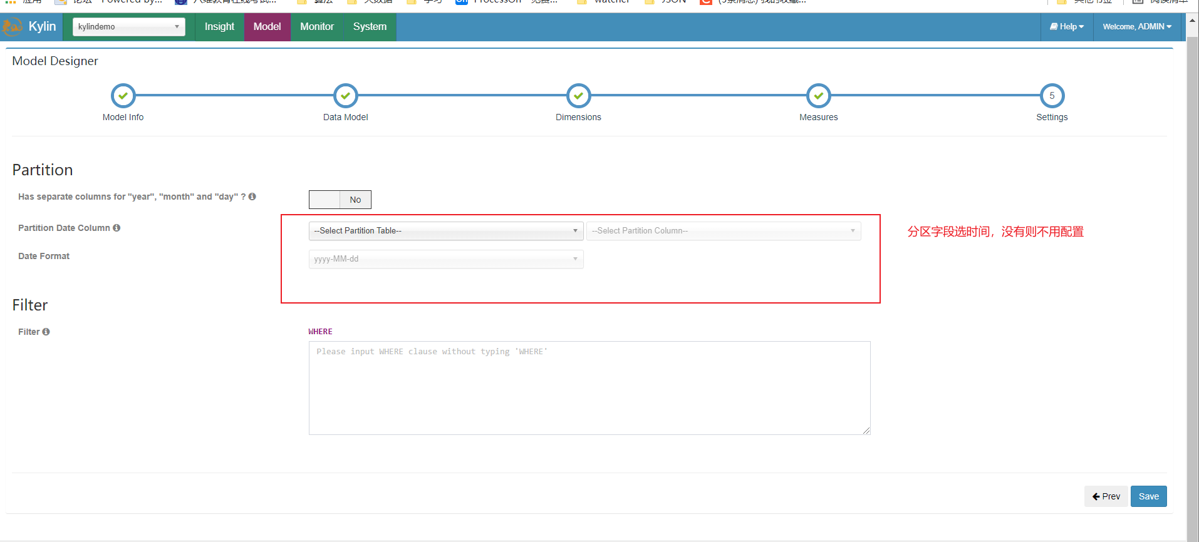This screenshot has width=1199, height=542.
Task: Click the Kylin logo icon
Action: click(x=12, y=27)
